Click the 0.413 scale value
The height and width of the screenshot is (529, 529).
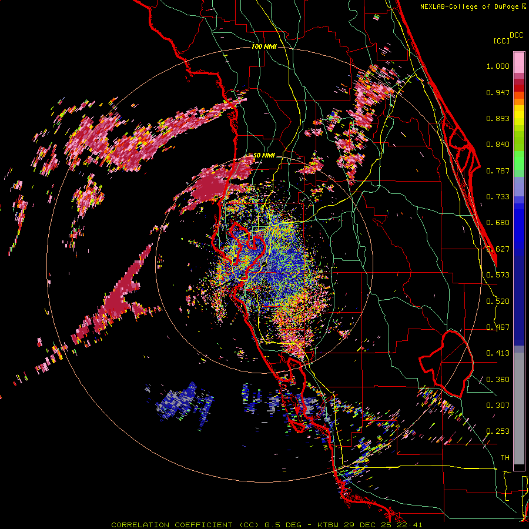(x=498, y=353)
